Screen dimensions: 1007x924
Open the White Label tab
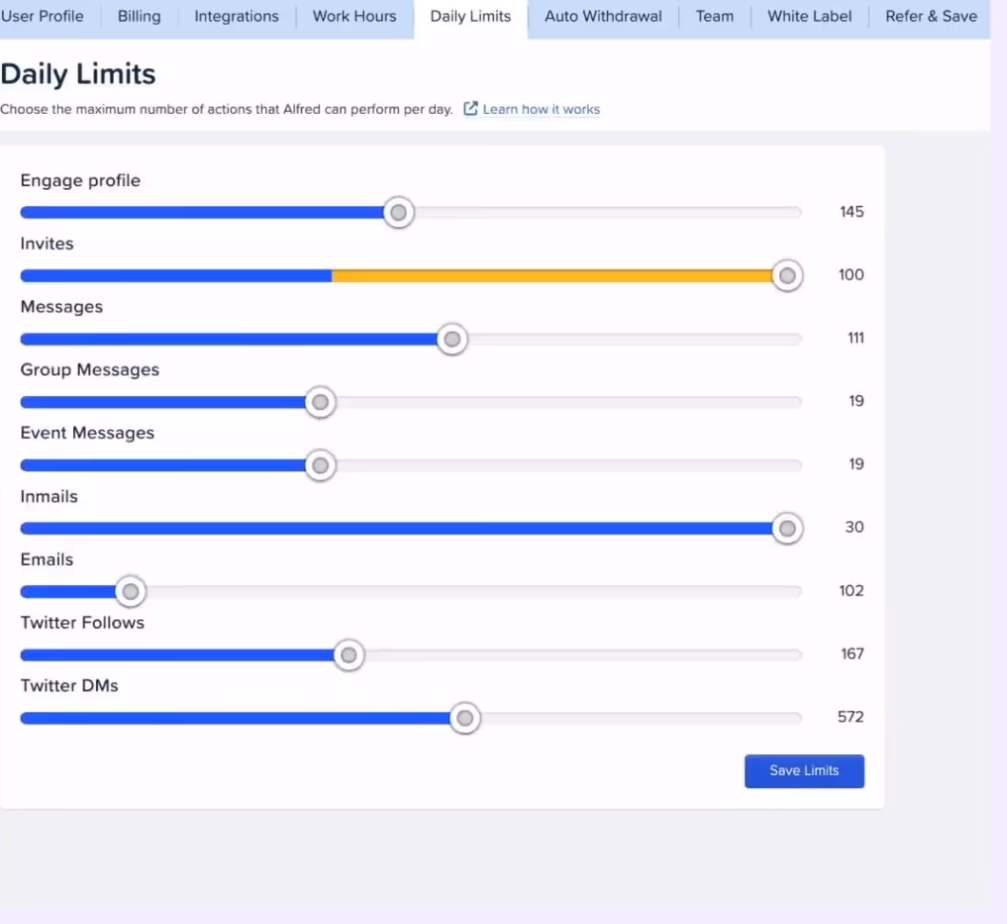coord(808,16)
